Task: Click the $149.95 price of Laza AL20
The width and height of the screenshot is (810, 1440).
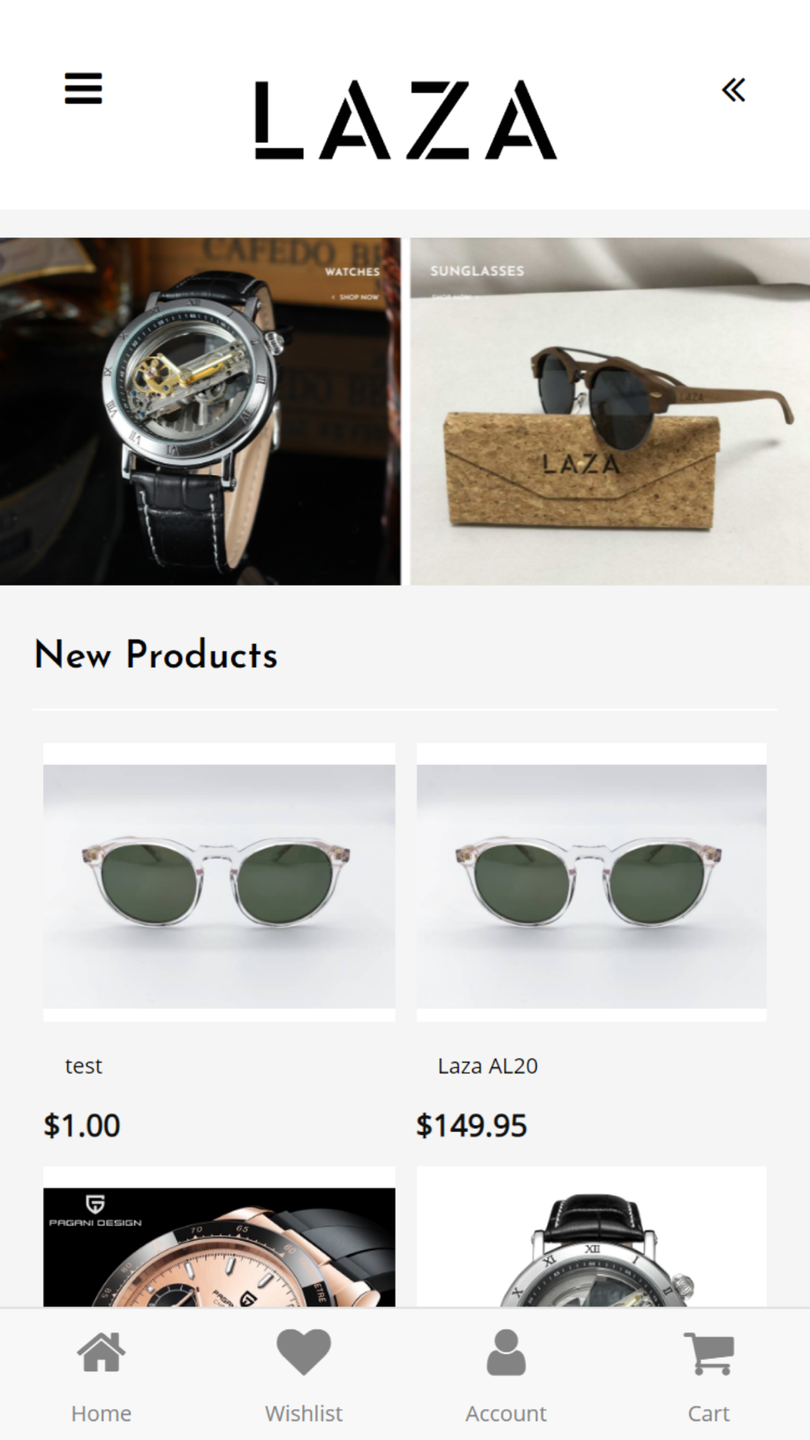Action: tap(471, 1125)
